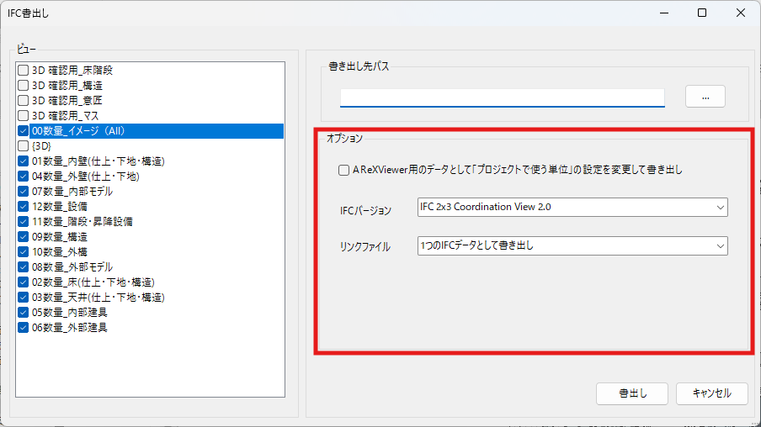Uncheck 01数量_内壁(仕上・下地・構造)

click(24, 161)
